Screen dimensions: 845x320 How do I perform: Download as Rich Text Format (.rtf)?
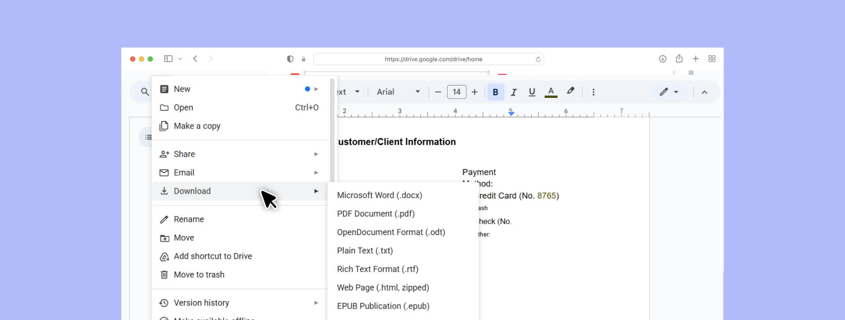coord(403,269)
